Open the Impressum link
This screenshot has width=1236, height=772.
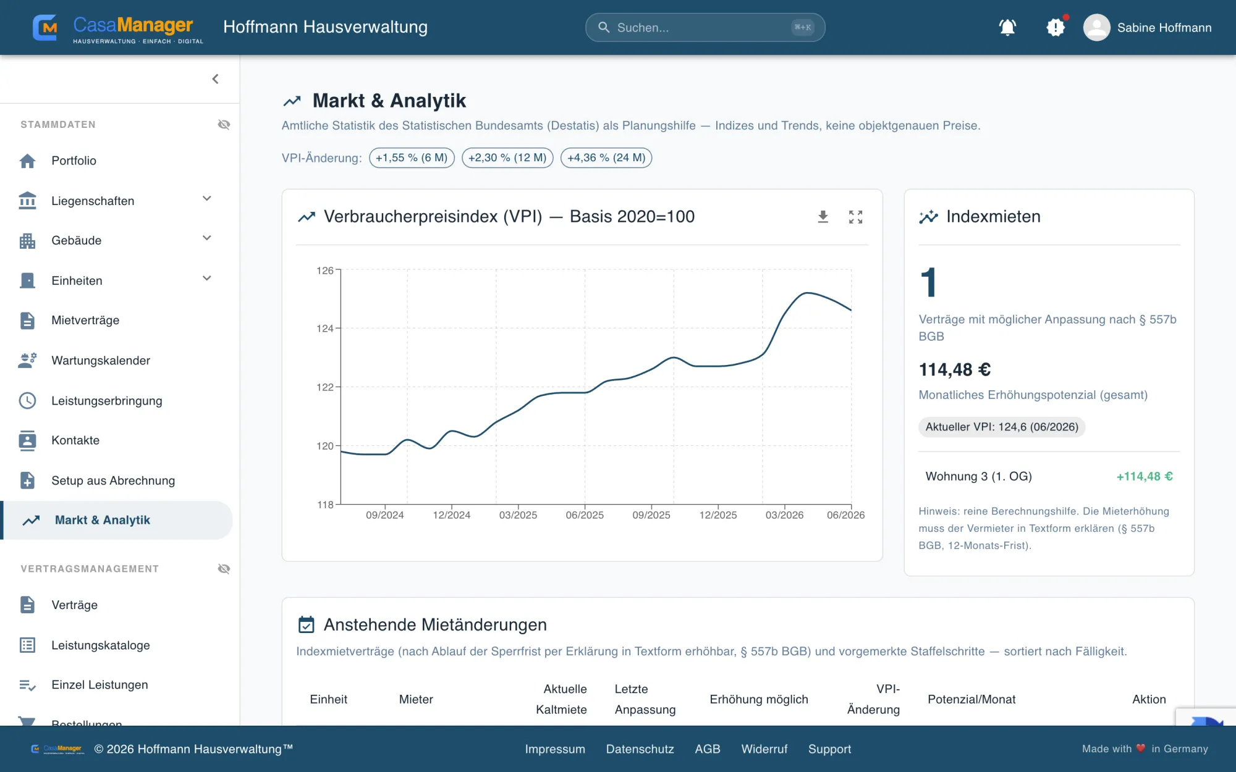click(555, 749)
